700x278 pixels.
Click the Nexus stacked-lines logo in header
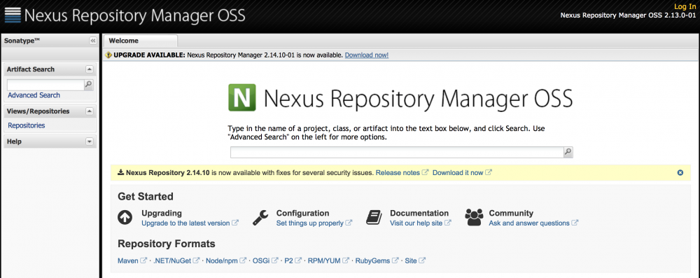(13, 15)
